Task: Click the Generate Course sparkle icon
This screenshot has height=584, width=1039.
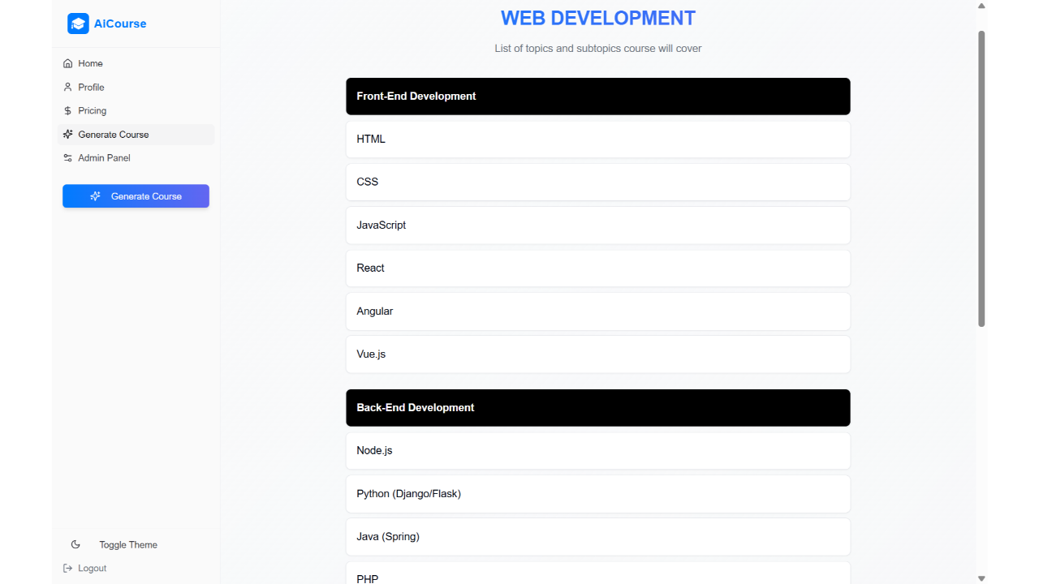Action: [68, 134]
